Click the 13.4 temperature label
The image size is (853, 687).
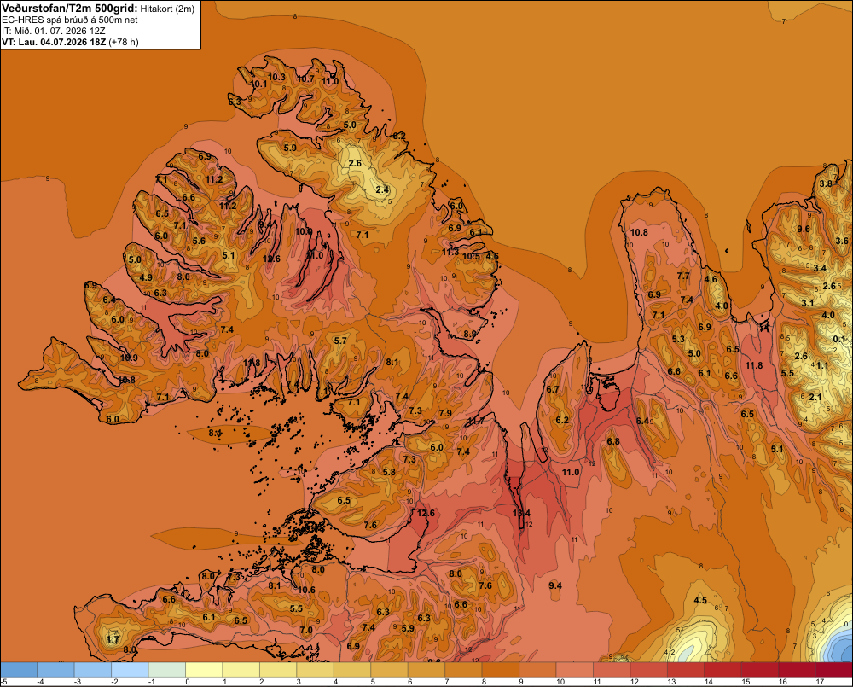click(x=521, y=513)
